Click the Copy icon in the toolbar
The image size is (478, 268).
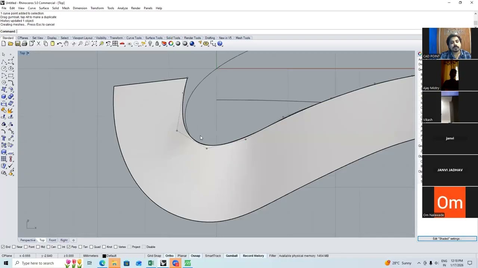pos(46,44)
